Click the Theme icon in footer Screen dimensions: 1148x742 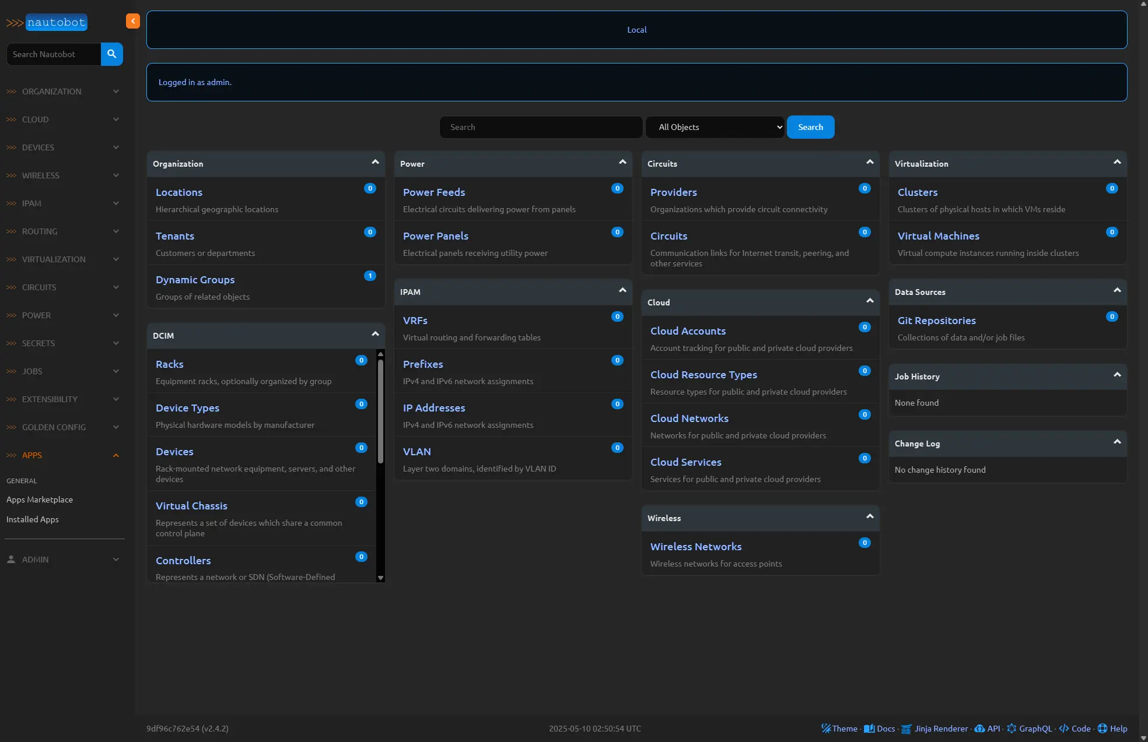click(x=825, y=729)
